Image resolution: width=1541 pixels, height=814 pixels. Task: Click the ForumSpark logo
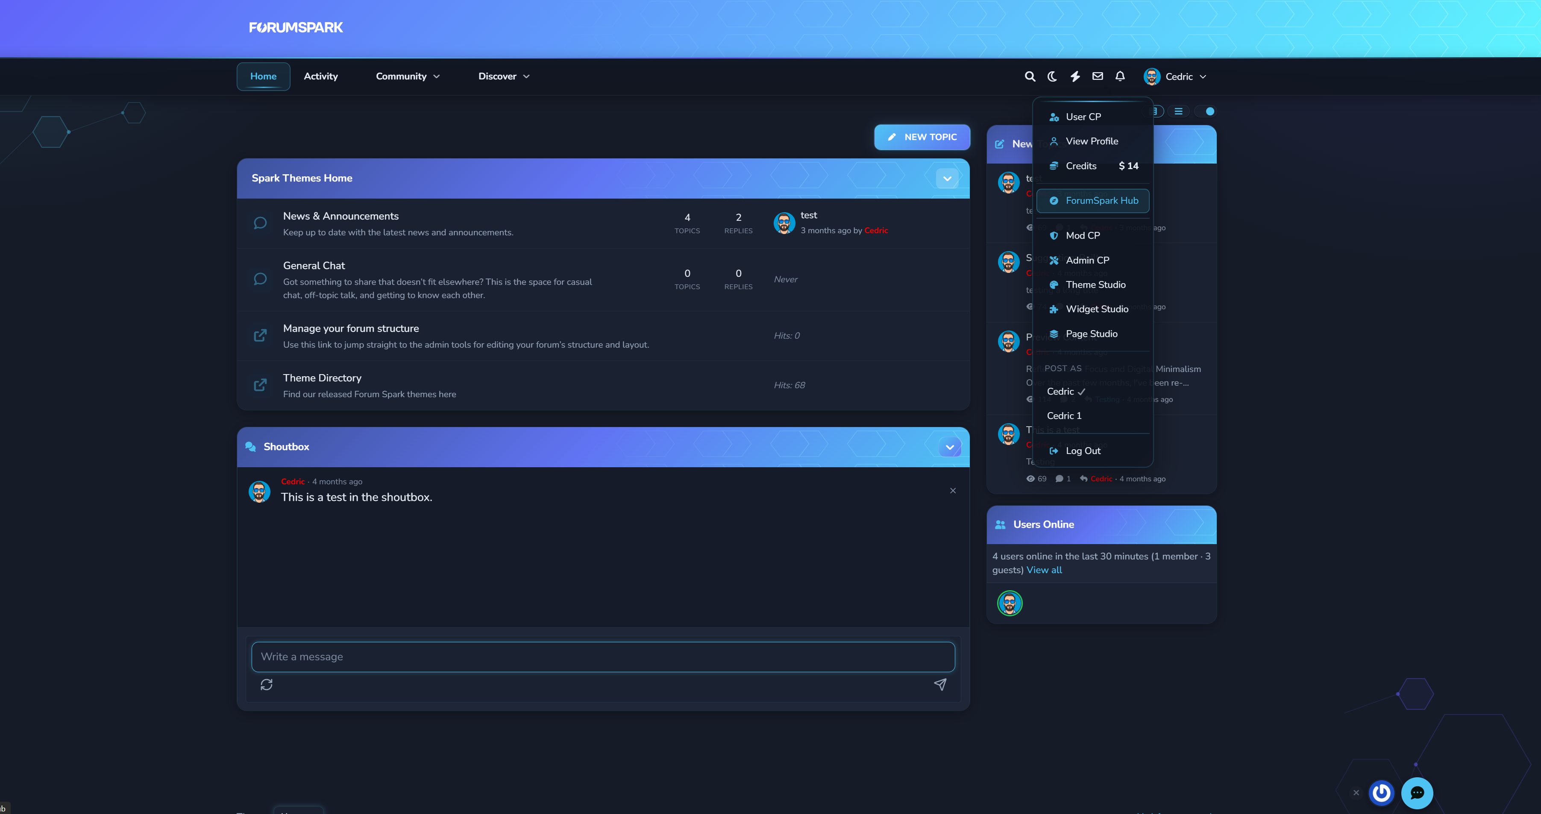(296, 27)
